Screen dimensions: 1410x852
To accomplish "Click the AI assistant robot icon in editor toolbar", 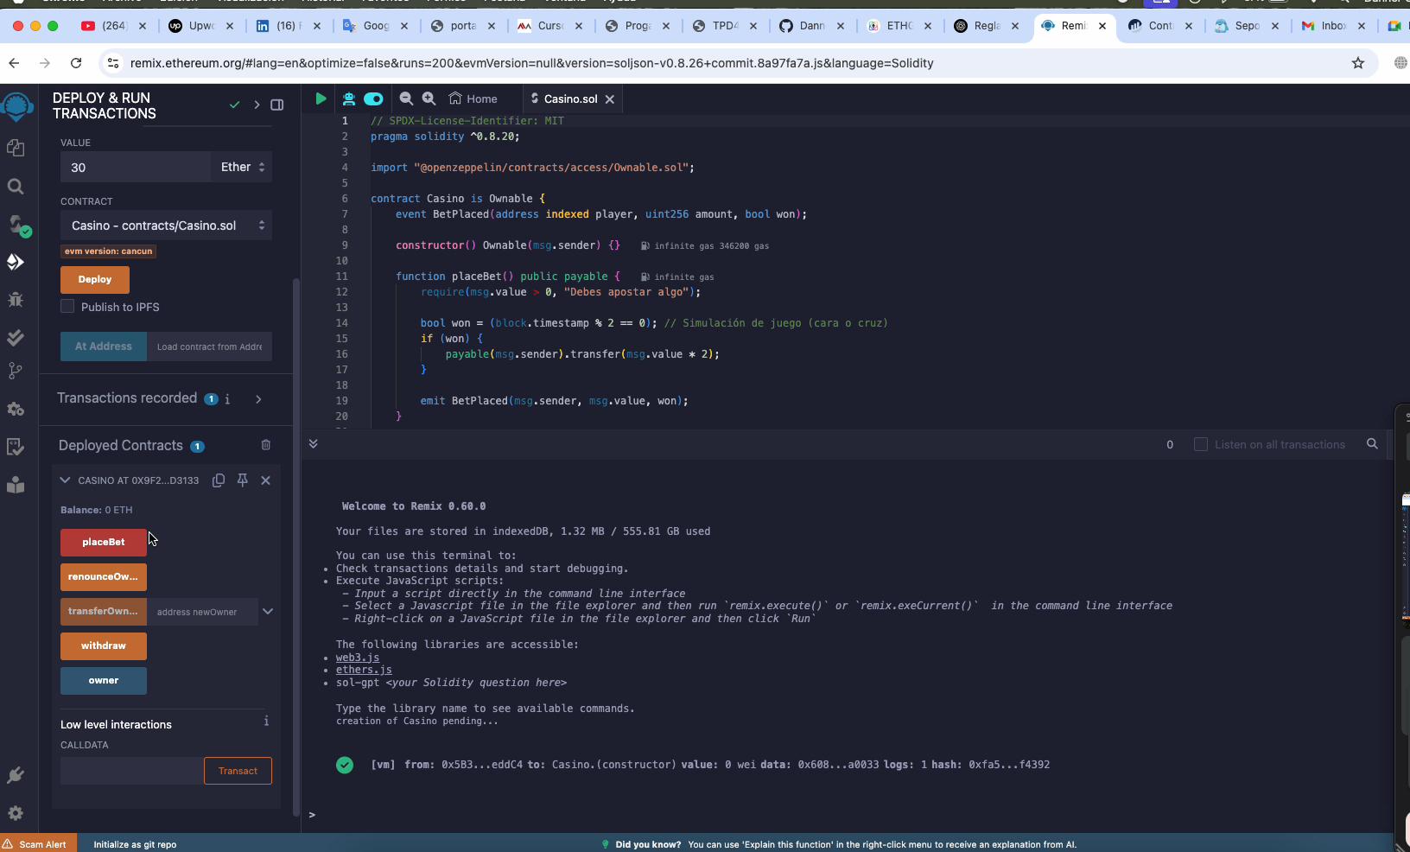I will coord(349,99).
